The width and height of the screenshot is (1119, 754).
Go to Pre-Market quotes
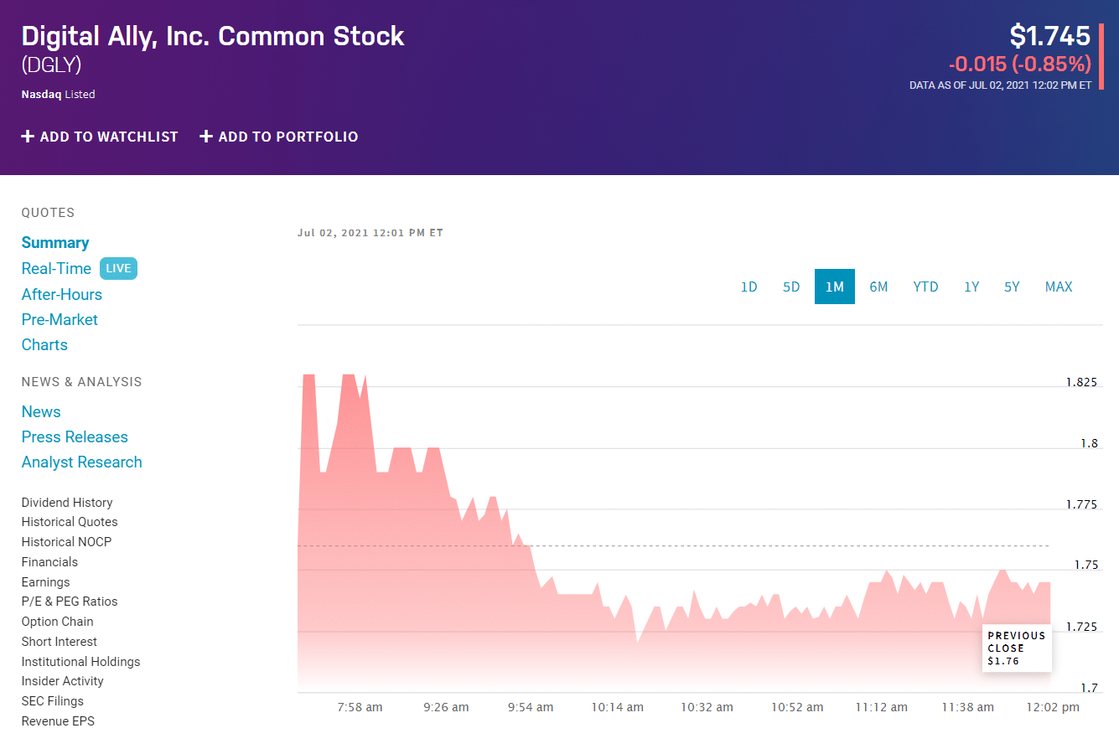pos(60,319)
